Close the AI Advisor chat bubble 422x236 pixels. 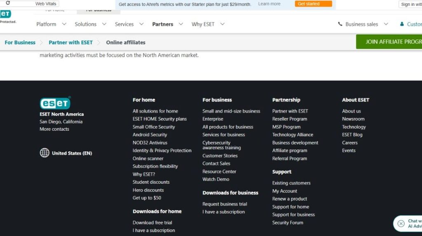401,223
